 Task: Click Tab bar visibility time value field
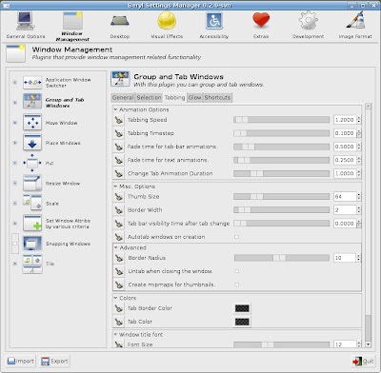[345, 224]
